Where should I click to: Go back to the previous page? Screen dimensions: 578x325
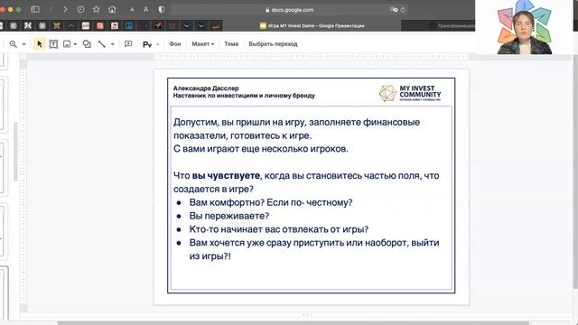[x=51, y=10]
